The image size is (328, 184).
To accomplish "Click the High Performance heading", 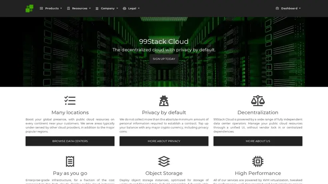I will [x=258, y=173].
